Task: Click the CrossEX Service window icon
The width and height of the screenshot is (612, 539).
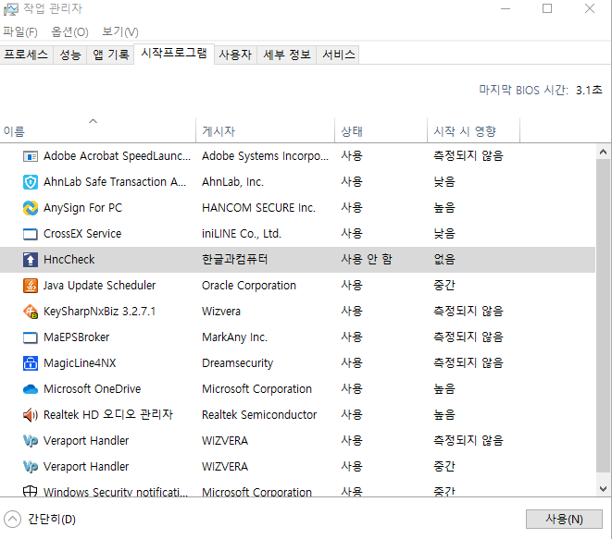Action: (x=31, y=234)
